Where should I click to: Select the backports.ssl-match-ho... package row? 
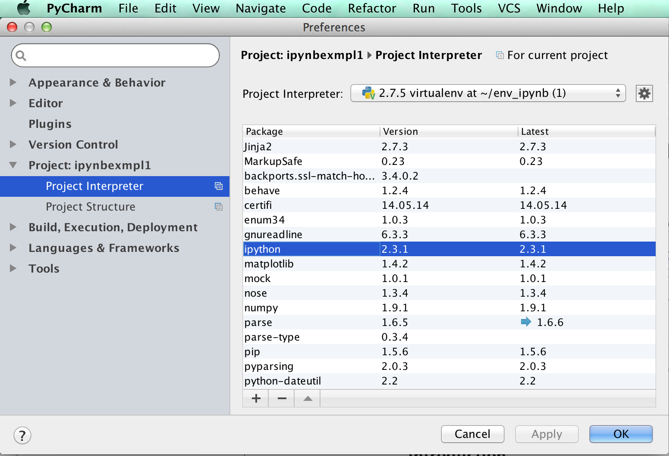(449, 176)
